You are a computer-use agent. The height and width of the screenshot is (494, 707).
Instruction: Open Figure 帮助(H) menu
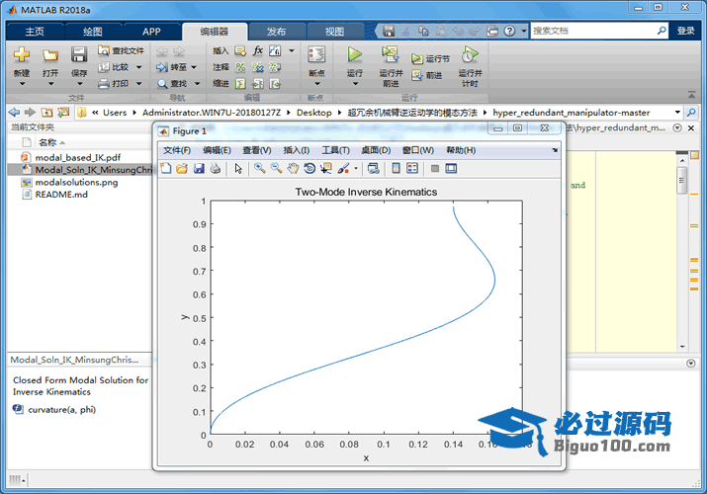click(x=461, y=150)
